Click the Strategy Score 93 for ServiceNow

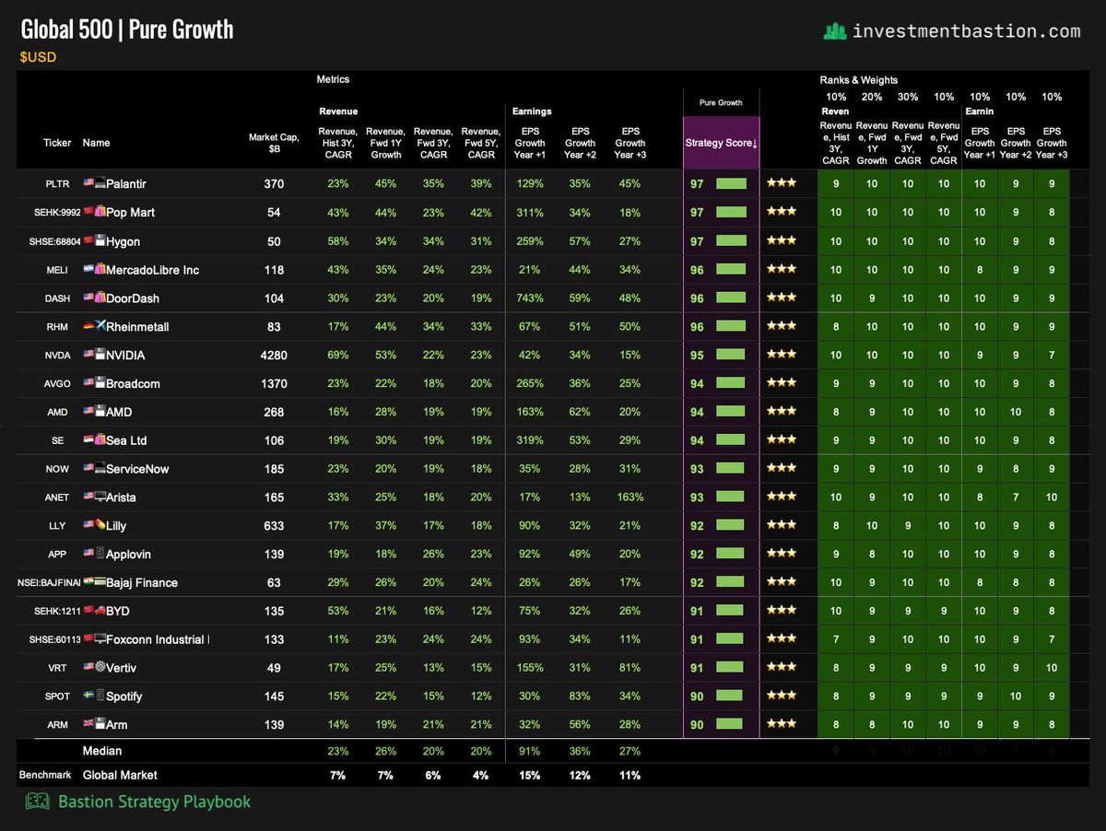pos(697,469)
